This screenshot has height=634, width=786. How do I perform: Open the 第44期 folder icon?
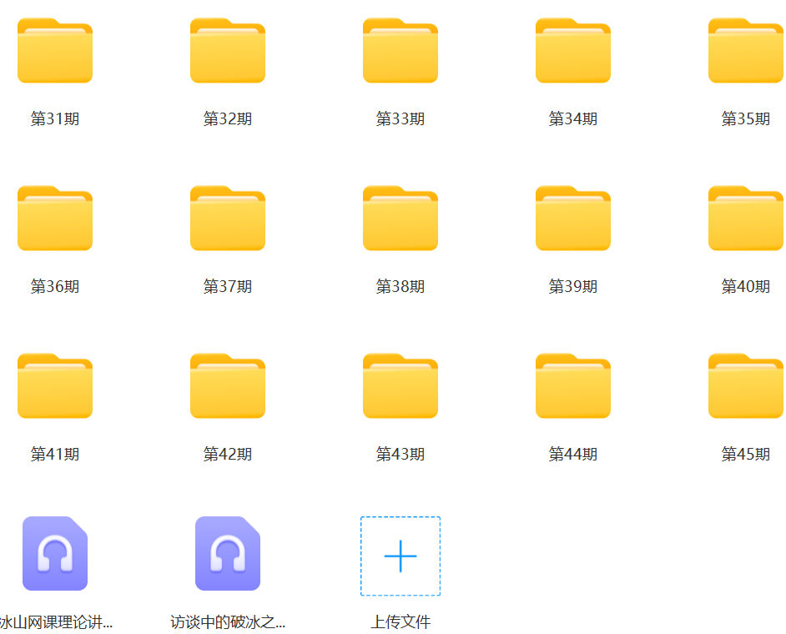click(x=573, y=386)
